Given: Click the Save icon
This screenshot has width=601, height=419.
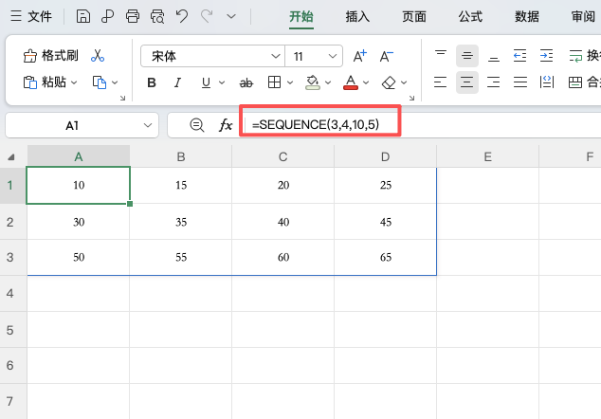Looking at the screenshot, I should click(x=83, y=16).
